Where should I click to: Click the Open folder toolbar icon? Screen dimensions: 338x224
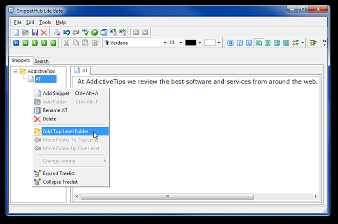tap(26, 32)
